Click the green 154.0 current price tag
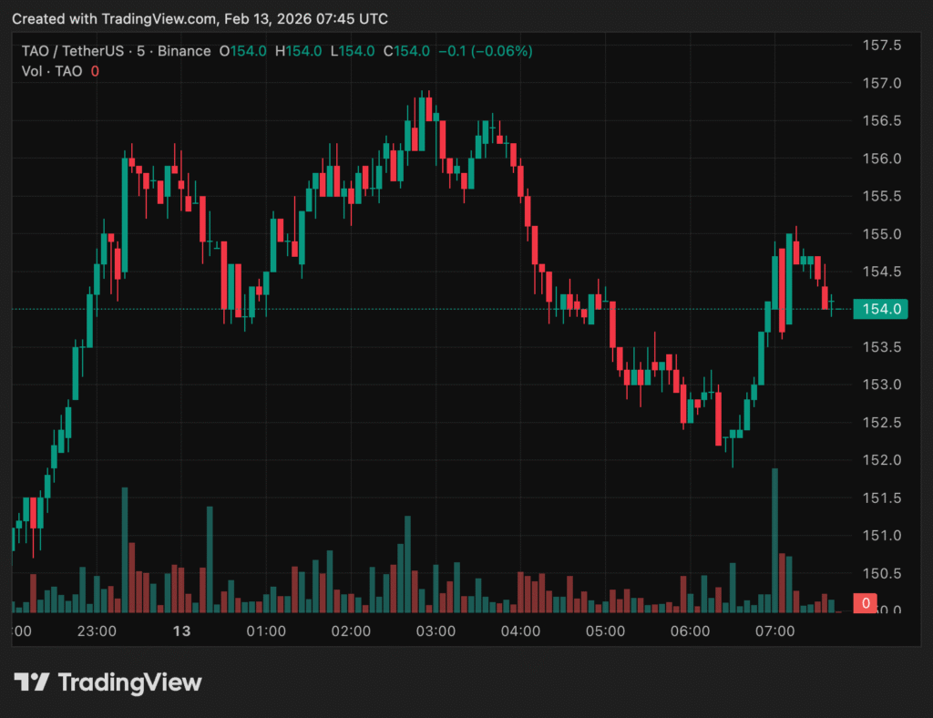 [879, 309]
